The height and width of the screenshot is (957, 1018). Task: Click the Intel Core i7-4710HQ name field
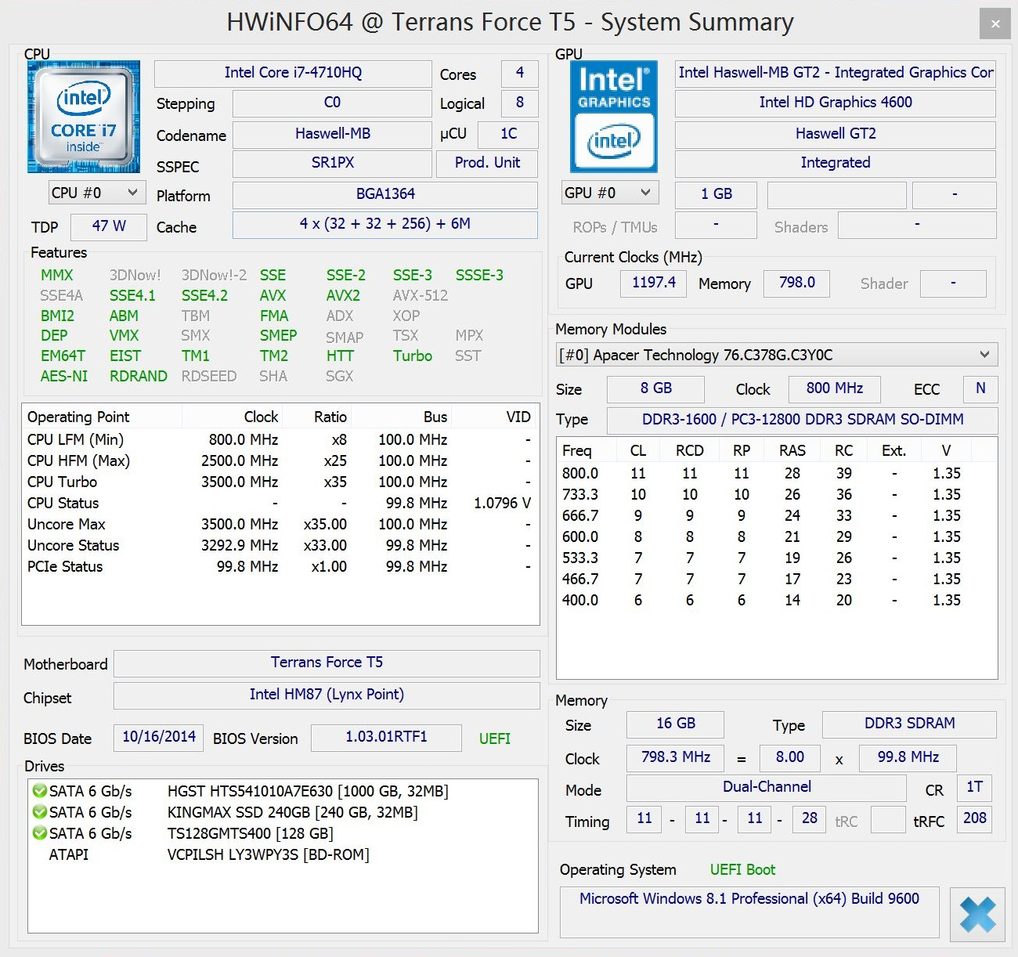click(293, 73)
